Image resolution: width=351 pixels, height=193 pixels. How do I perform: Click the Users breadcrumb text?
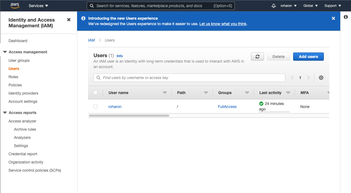pyautogui.click(x=110, y=40)
